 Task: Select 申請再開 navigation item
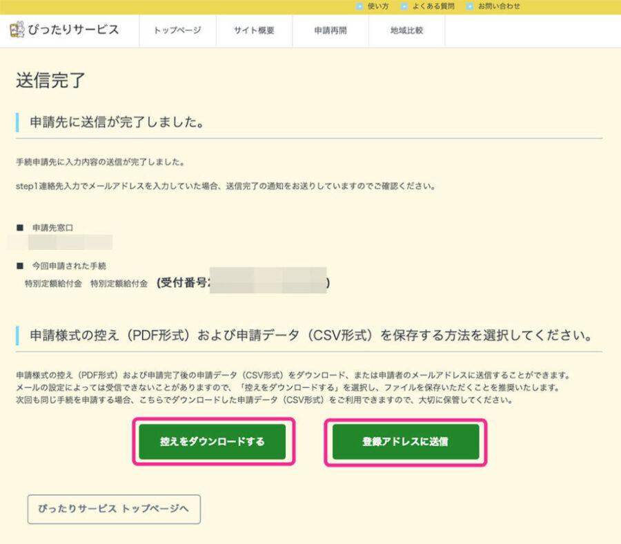click(x=331, y=30)
